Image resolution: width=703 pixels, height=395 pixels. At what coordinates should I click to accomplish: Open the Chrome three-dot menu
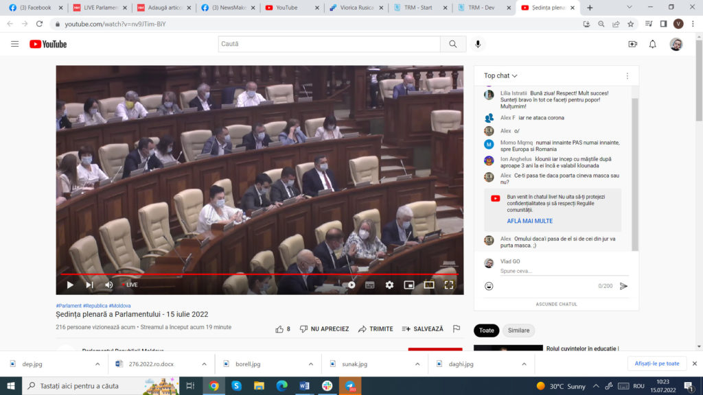693,24
